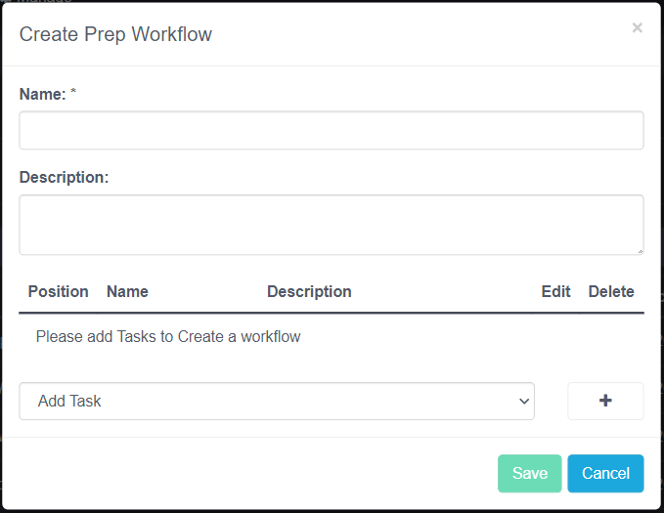Click the required asterisk beside Name
This screenshot has width=664, height=513.
(73, 93)
